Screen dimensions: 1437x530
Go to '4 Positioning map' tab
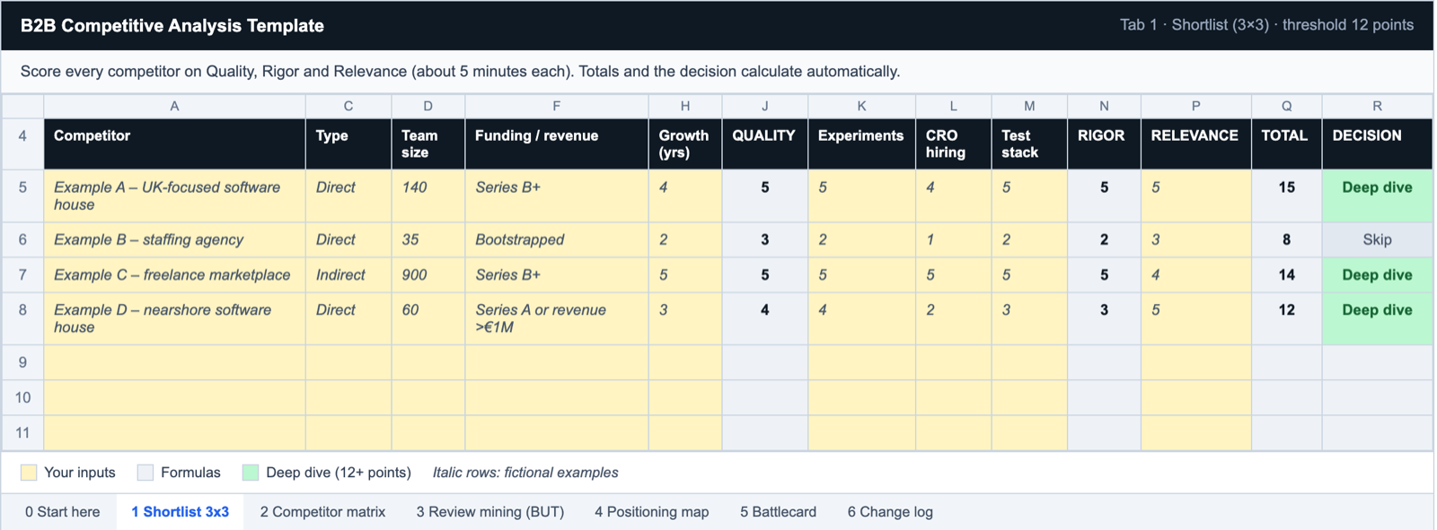[x=651, y=512]
